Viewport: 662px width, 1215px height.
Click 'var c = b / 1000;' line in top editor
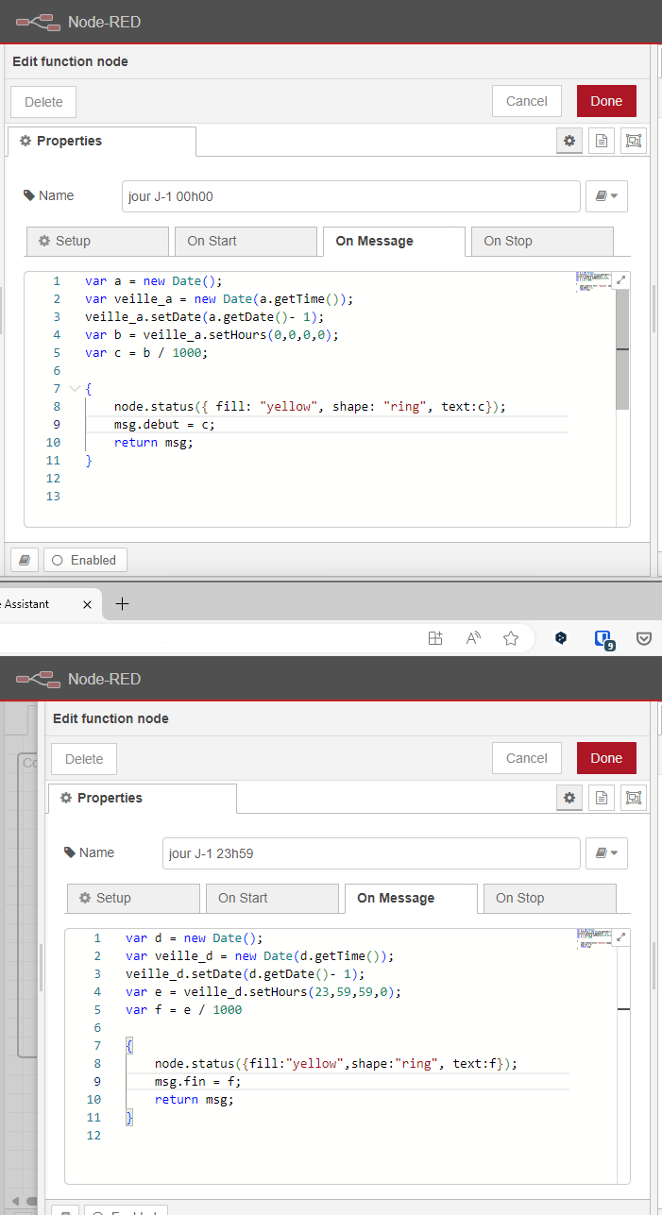tap(145, 353)
